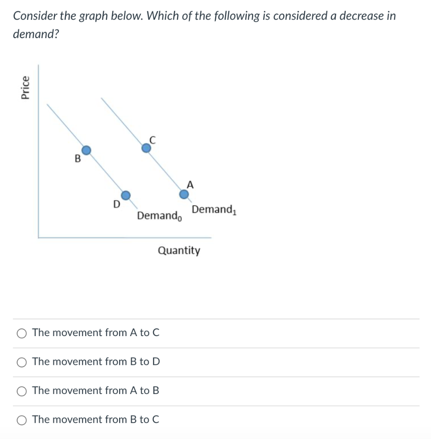431x439 pixels.
Task: Click the blue dot on the Demand1 curve near A
Action: coord(184,194)
